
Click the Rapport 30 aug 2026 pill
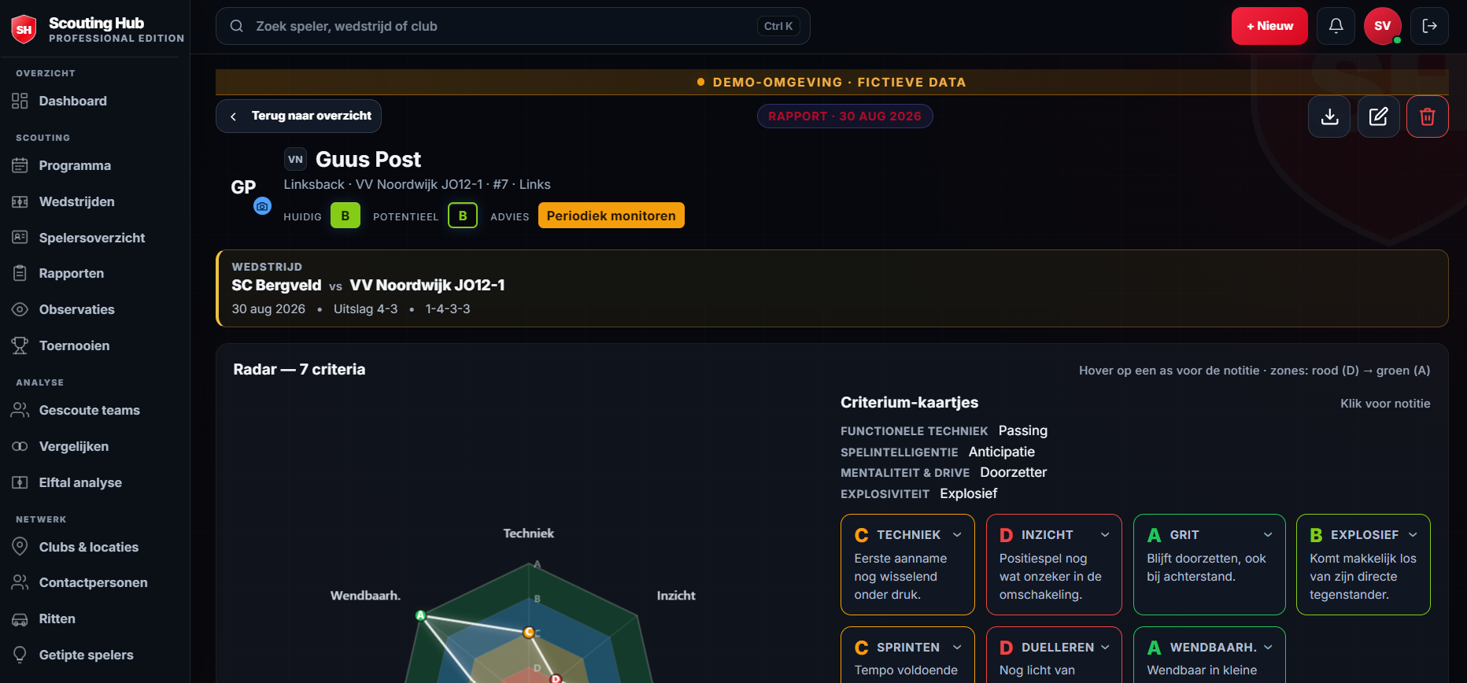click(844, 116)
